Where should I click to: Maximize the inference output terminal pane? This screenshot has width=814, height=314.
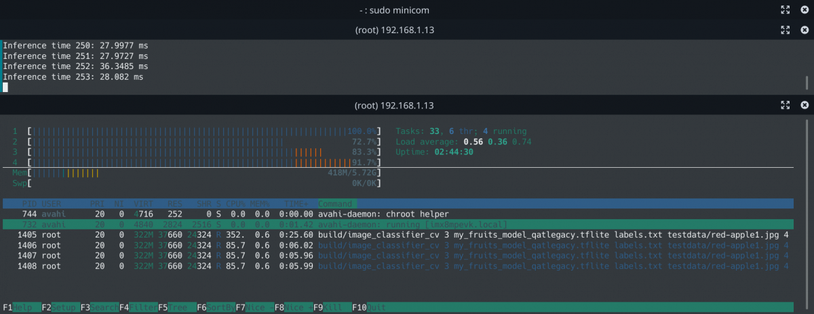(785, 30)
